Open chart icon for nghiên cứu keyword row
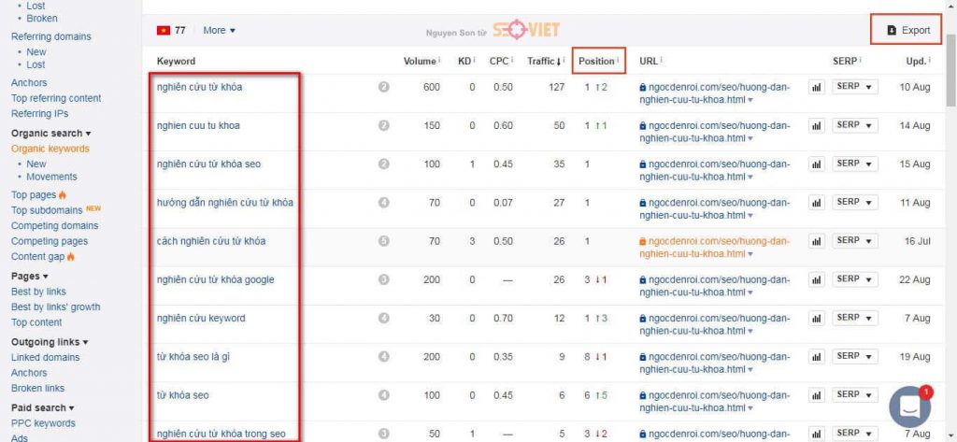Screen dimensions: 957x442 point(815,318)
